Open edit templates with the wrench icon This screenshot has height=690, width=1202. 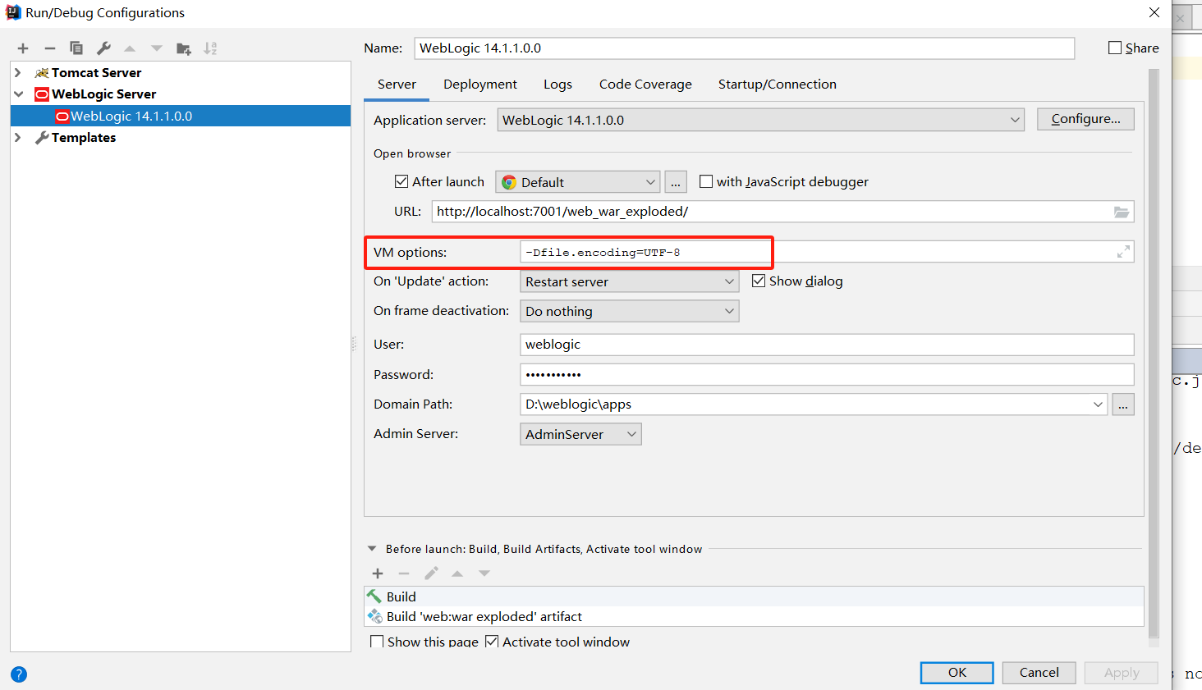[103, 48]
